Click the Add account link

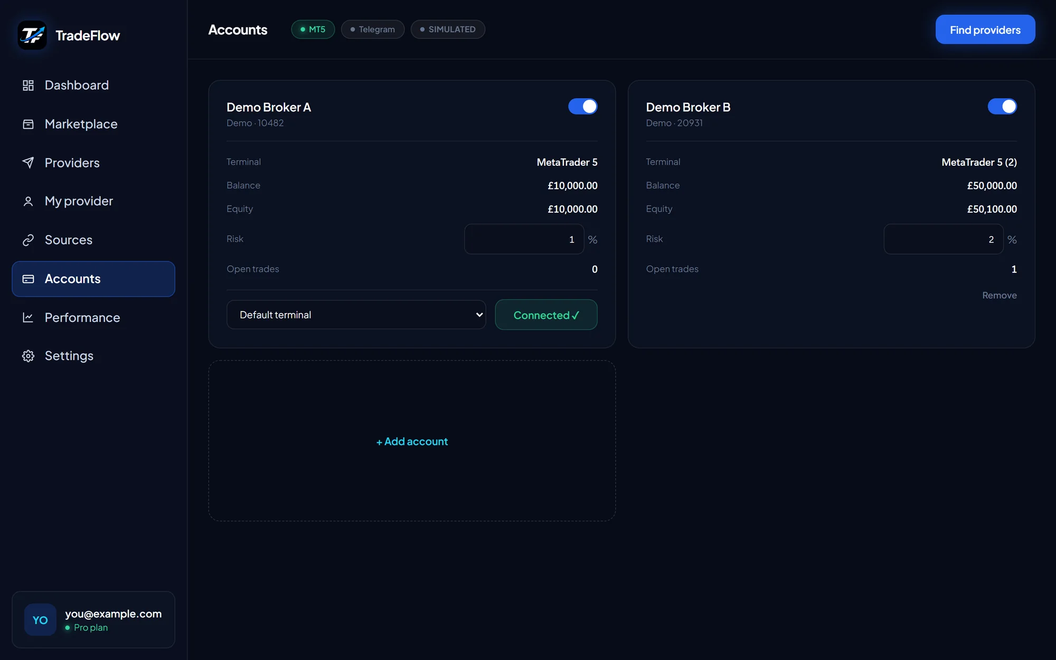[x=412, y=441]
